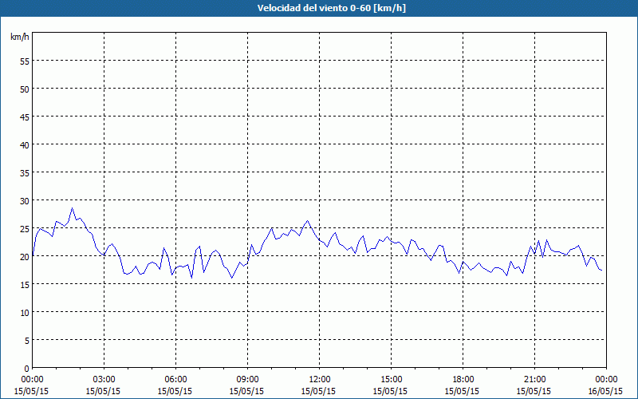The width and height of the screenshot is (638, 399).
Task: Click the 18:00 time label
Action: click(463, 380)
